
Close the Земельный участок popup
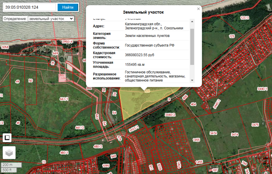click(x=199, y=9)
